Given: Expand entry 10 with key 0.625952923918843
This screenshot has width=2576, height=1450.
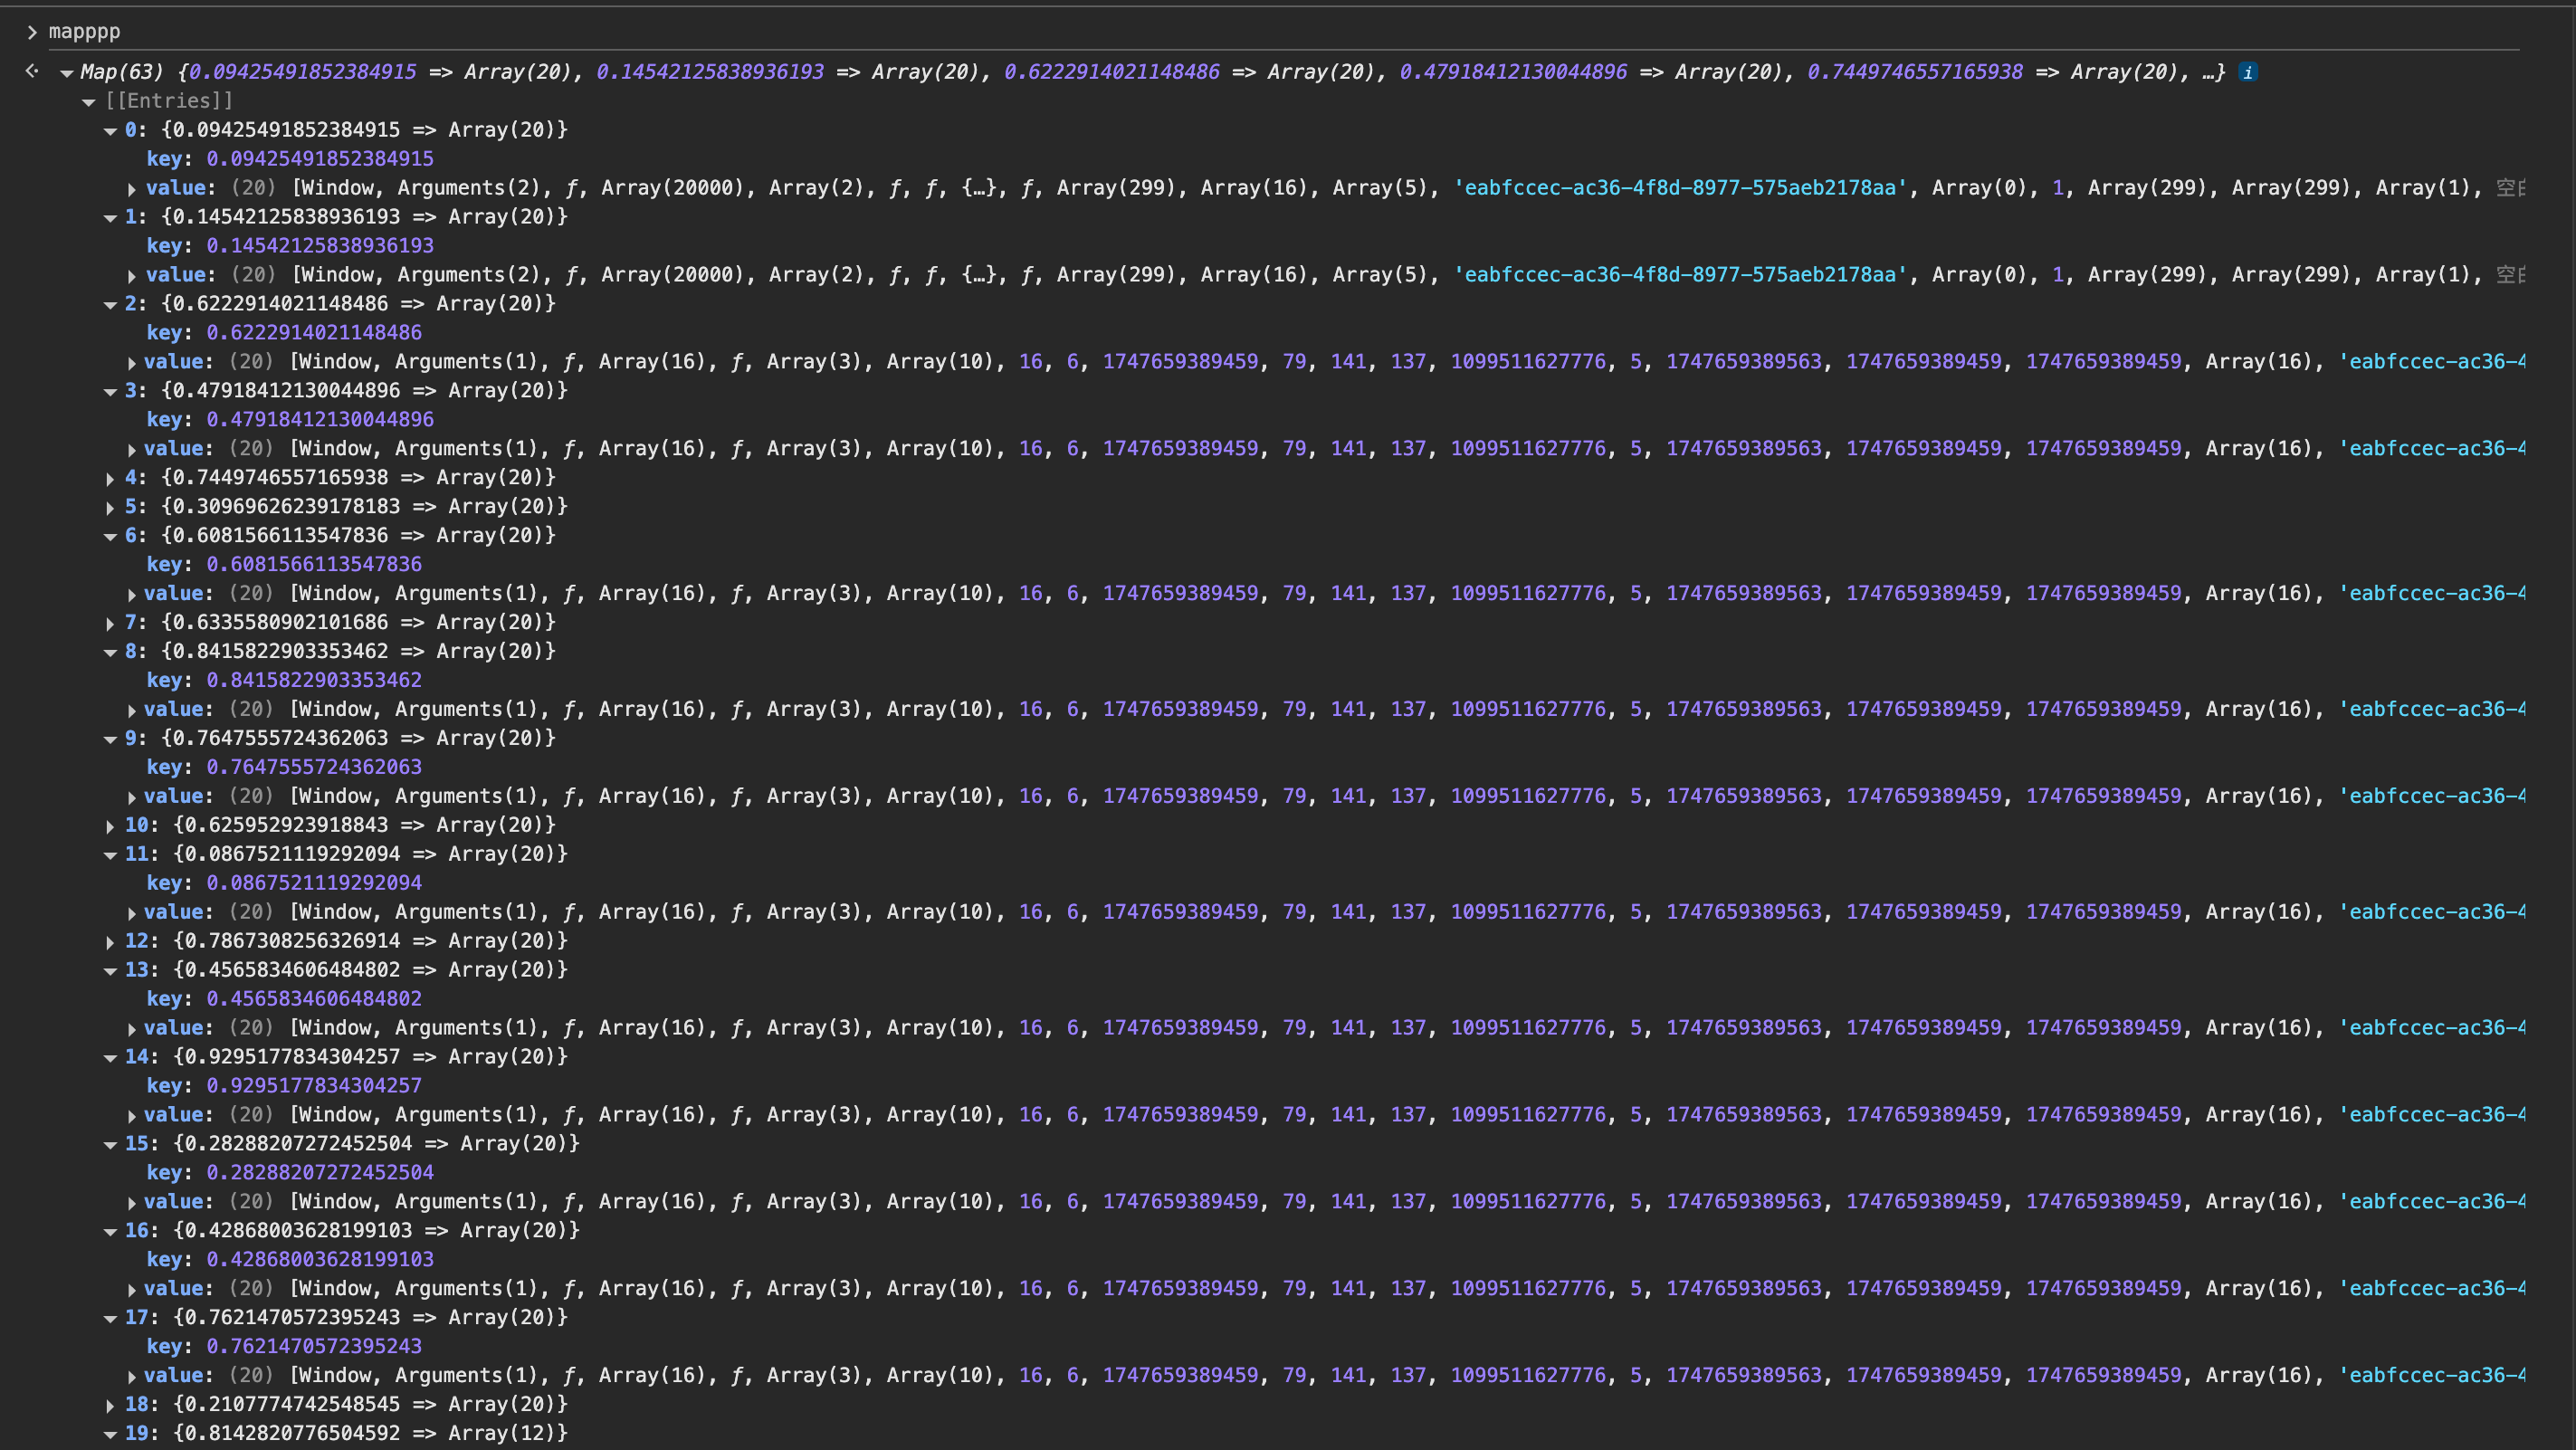Looking at the screenshot, I should (x=111, y=827).
